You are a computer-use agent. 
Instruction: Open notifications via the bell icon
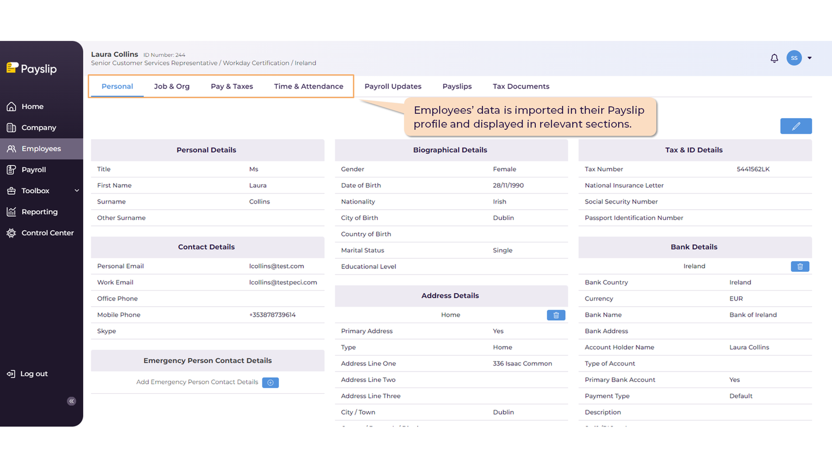click(x=774, y=58)
